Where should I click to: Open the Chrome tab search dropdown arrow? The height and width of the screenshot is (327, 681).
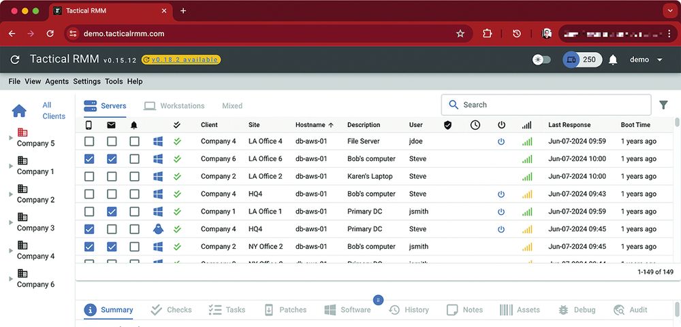coord(670,10)
